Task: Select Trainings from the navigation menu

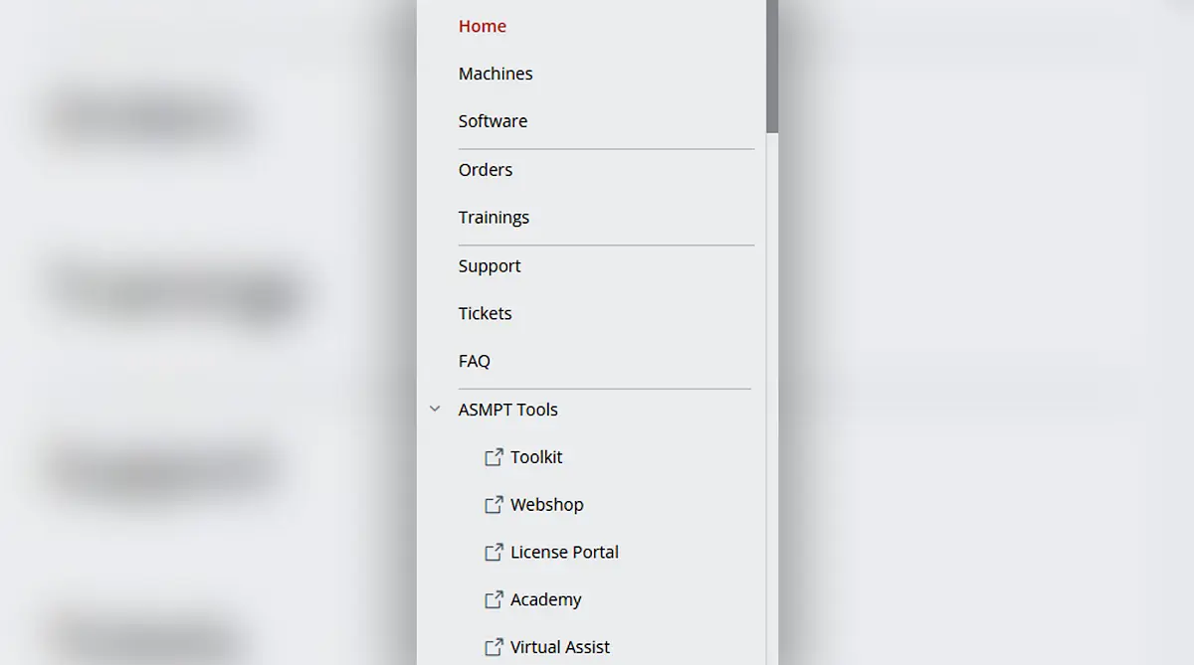Action: [x=494, y=218]
